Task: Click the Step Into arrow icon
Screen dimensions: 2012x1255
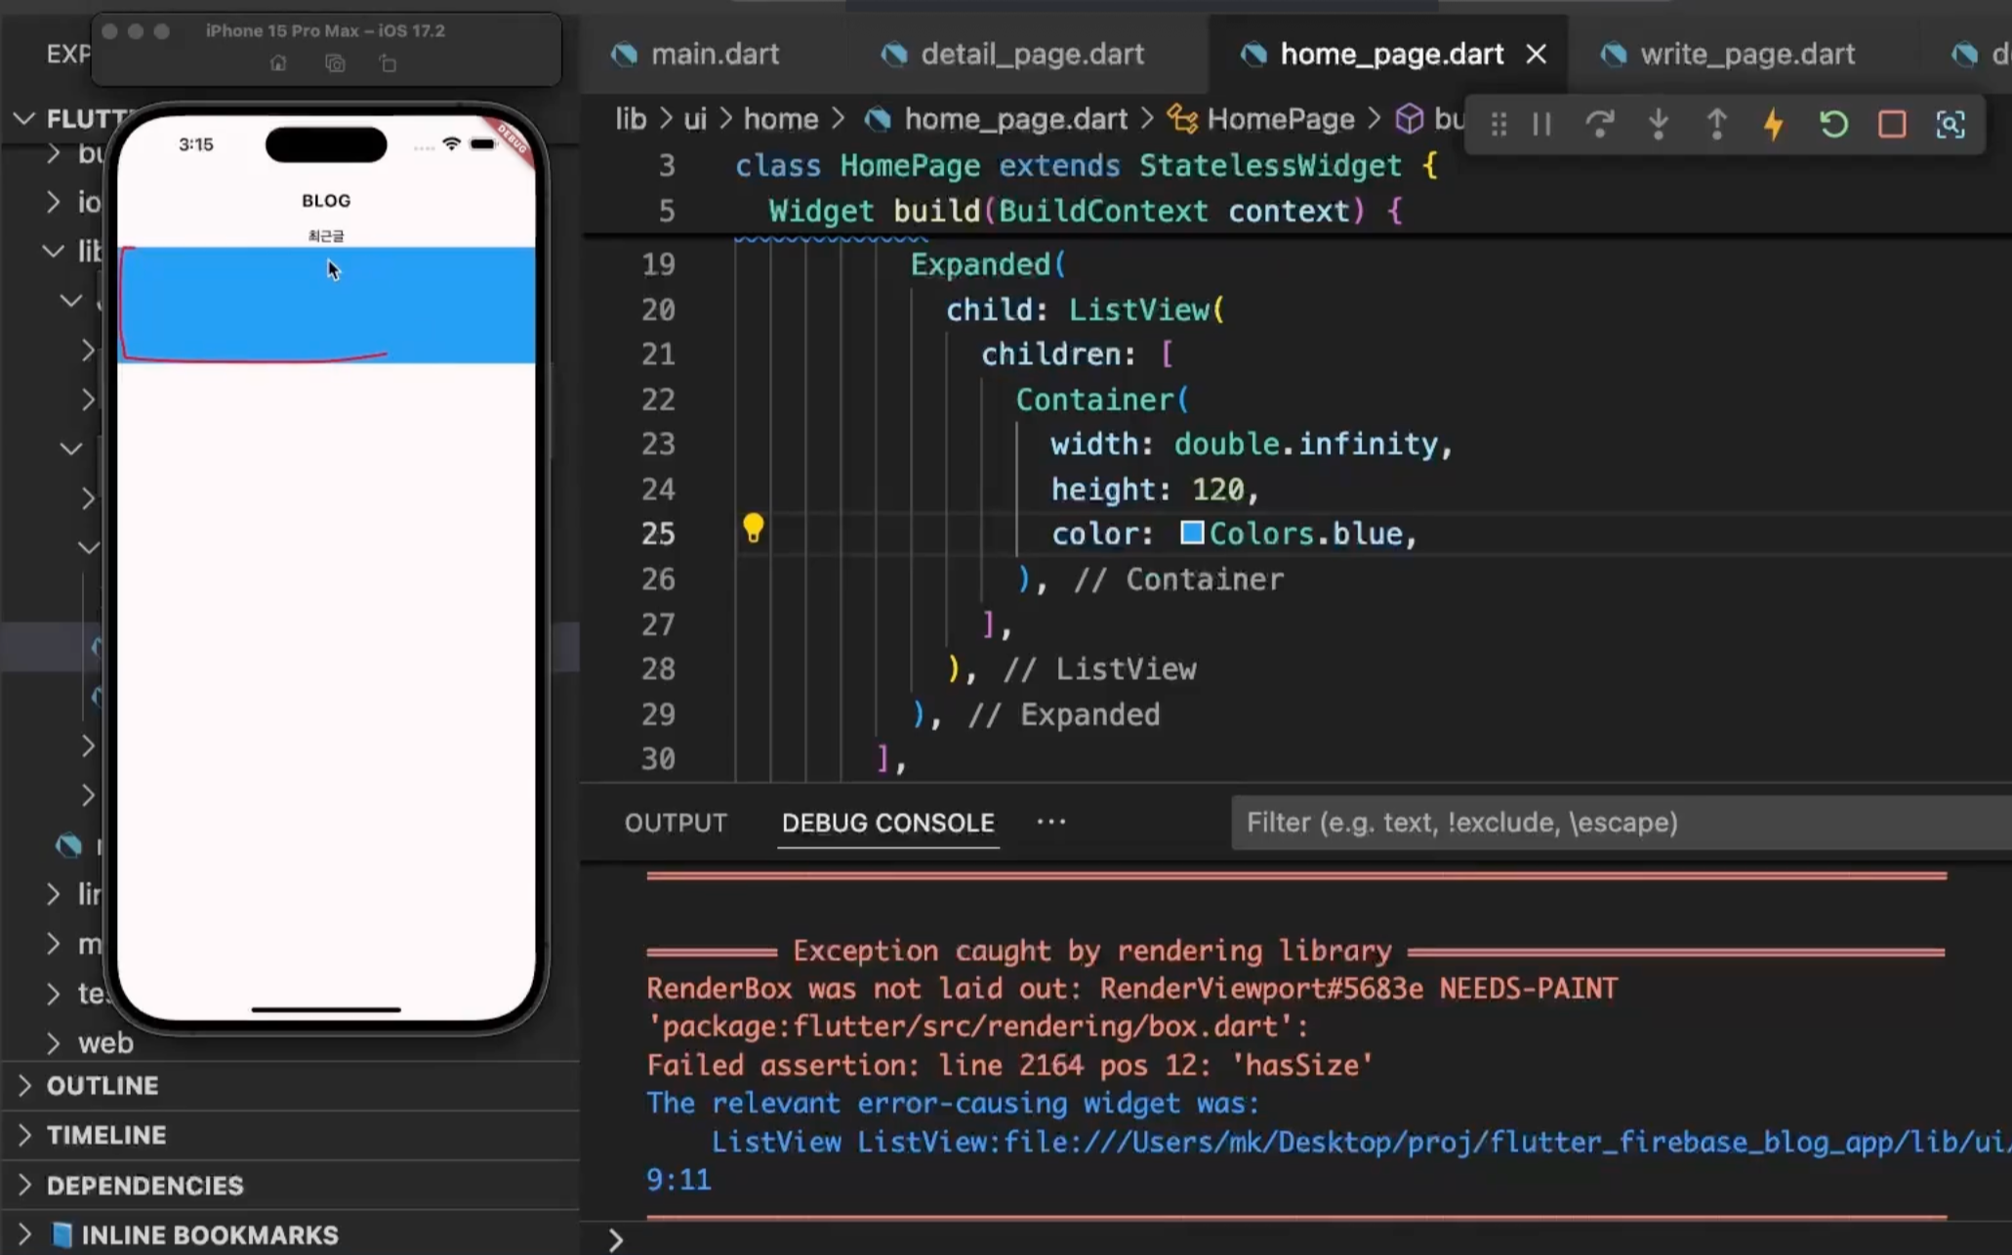Action: click(1658, 124)
